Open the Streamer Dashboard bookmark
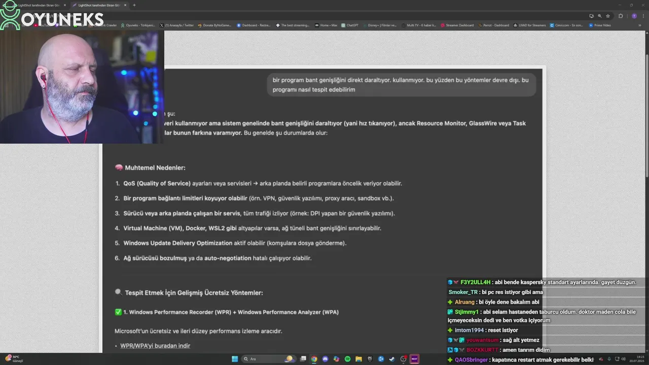The width and height of the screenshot is (649, 365). point(457,25)
